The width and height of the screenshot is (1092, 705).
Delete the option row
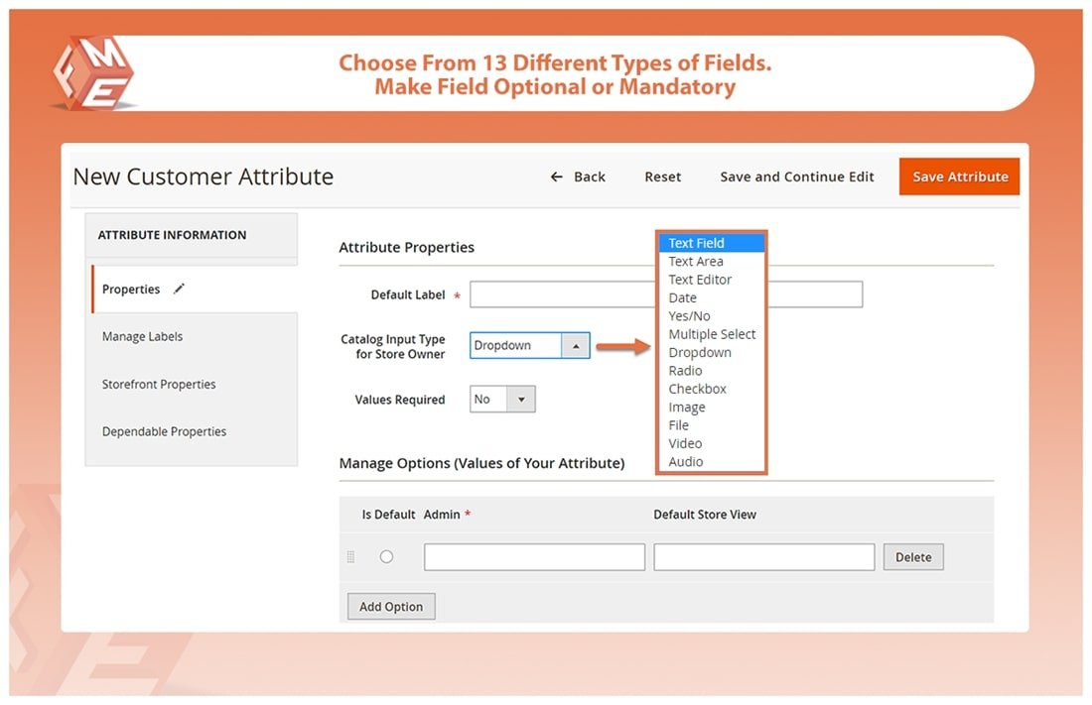tap(912, 557)
